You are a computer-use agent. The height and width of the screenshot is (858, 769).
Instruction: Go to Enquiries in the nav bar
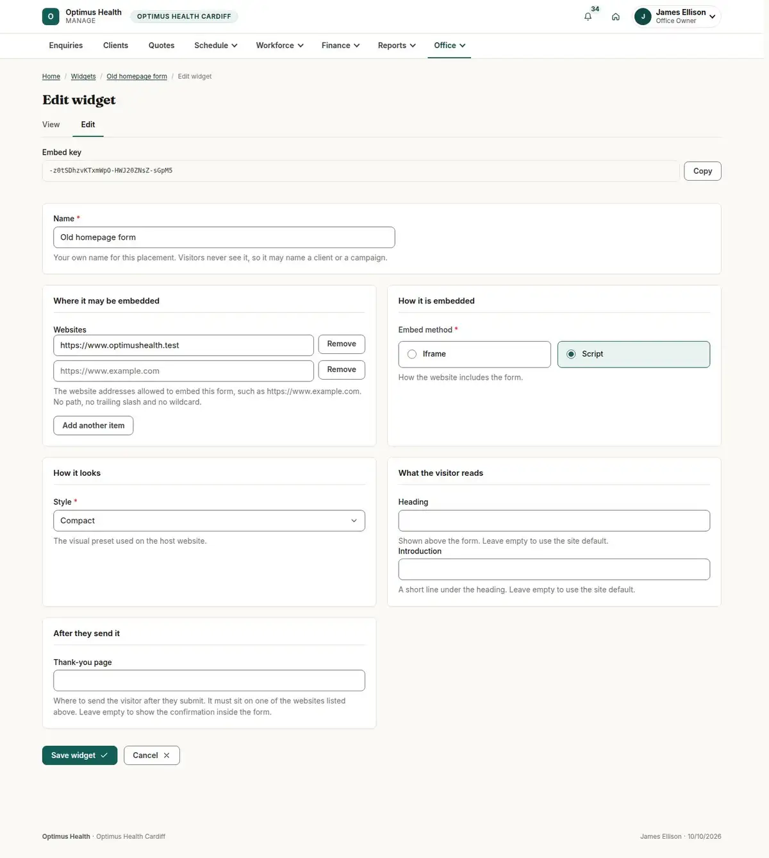pyautogui.click(x=66, y=46)
